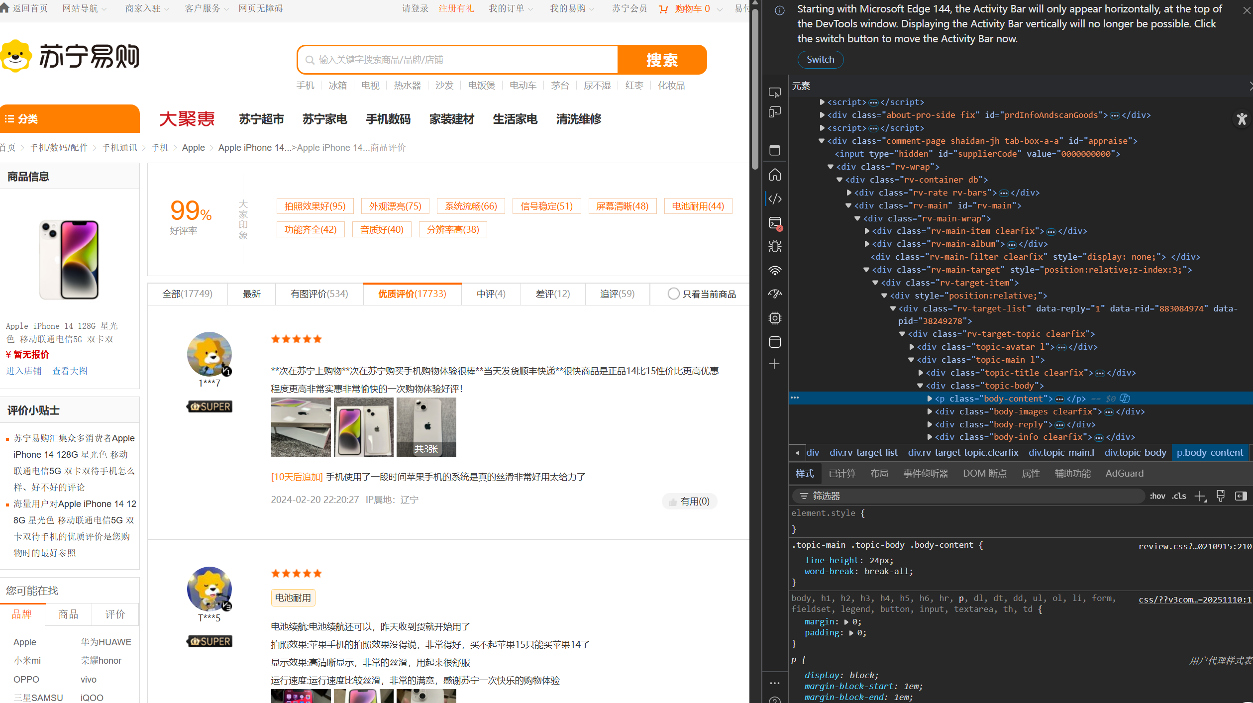Open the 有图评价(534) reviews tab

click(319, 294)
